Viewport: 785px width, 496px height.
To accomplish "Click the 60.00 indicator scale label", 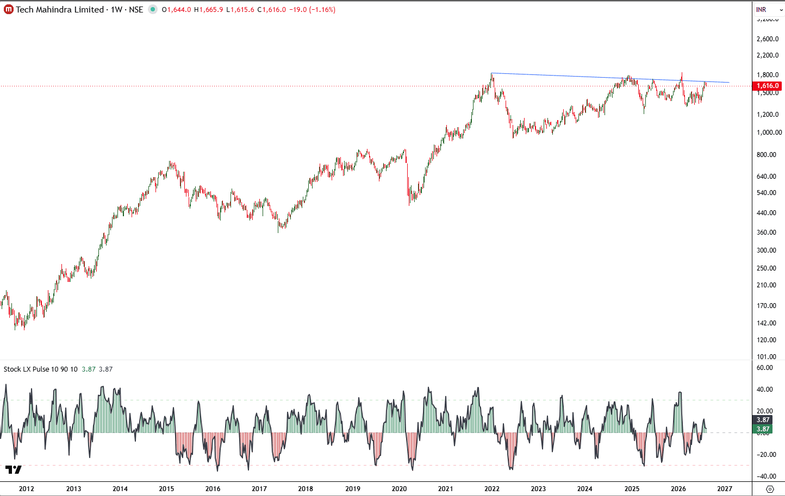I will (x=765, y=368).
